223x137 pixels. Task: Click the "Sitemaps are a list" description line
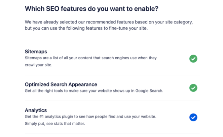[x=91, y=58]
